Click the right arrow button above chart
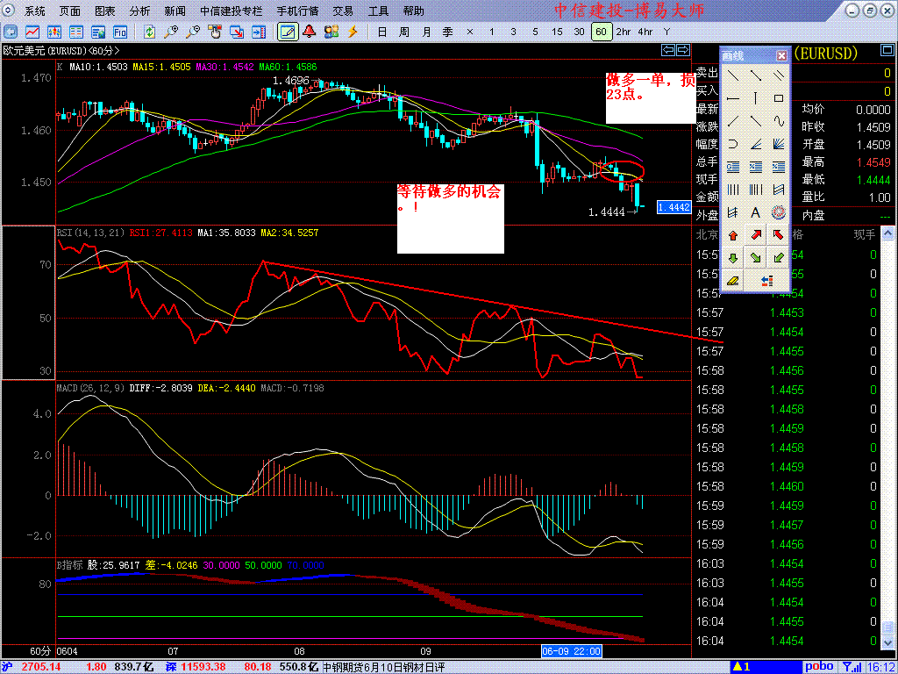This screenshot has width=898, height=674. coord(682,50)
